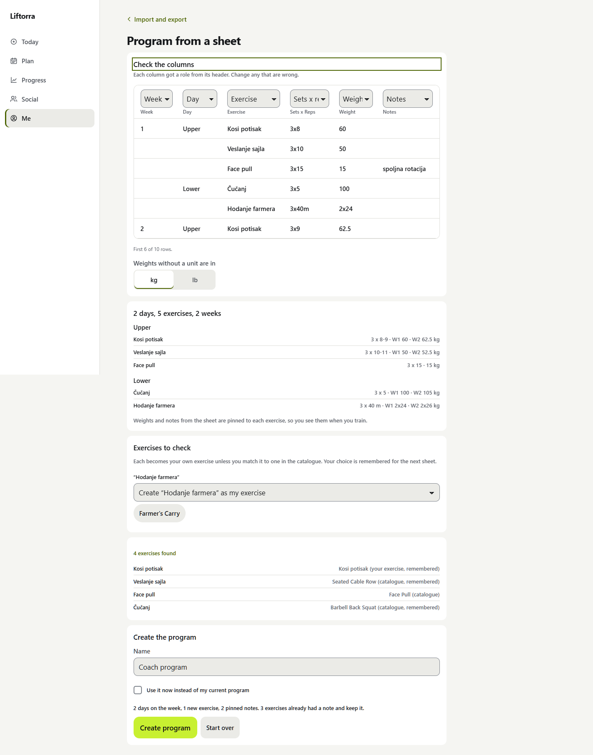Expand the 'Create Hodanje farmera as my exercise' dropdown
Screen dimensions: 593x755
point(287,492)
